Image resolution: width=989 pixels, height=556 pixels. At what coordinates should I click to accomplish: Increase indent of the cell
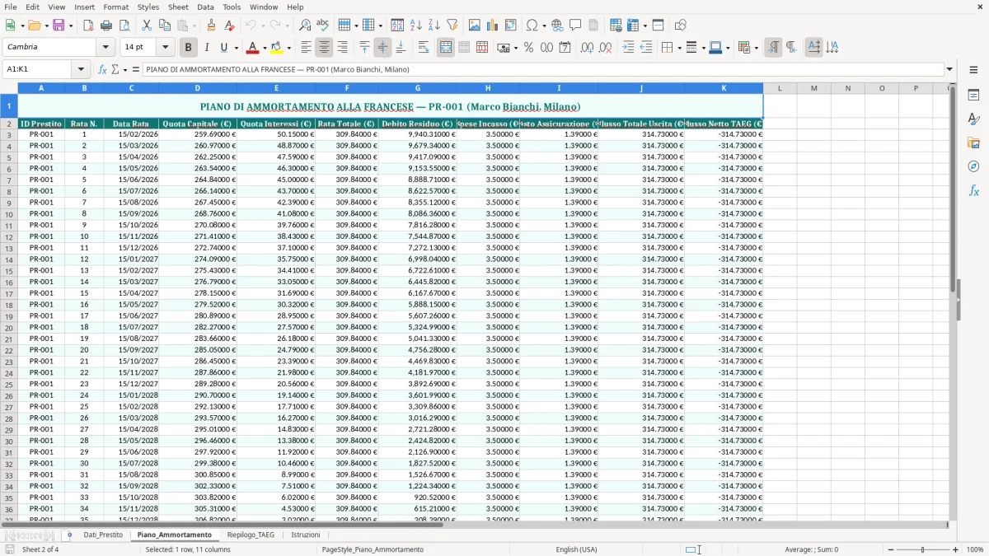coord(628,47)
